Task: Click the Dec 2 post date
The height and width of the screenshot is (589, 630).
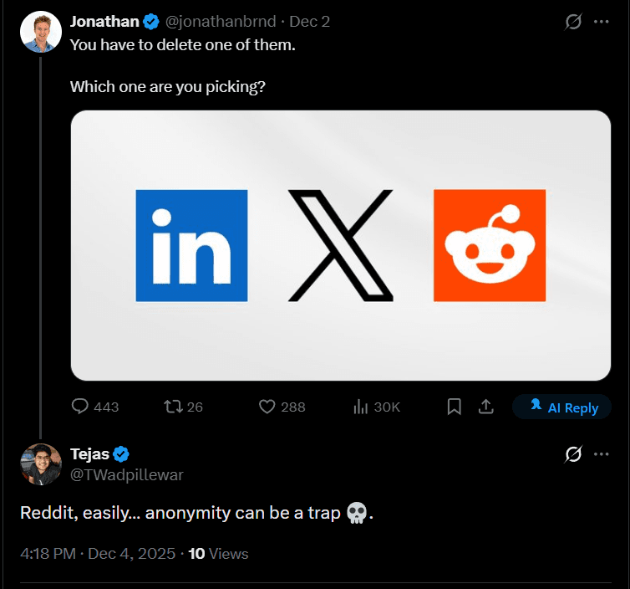Action: tap(308, 21)
